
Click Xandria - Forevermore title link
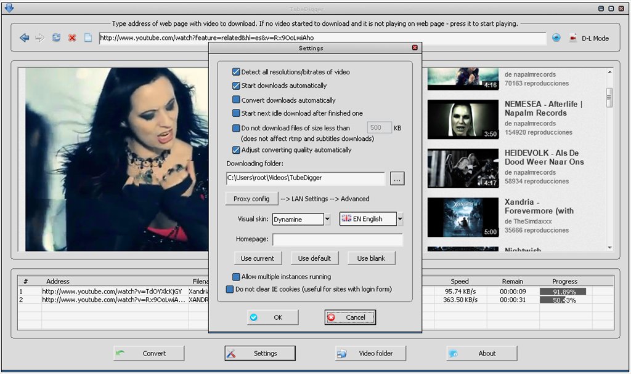tap(539, 207)
